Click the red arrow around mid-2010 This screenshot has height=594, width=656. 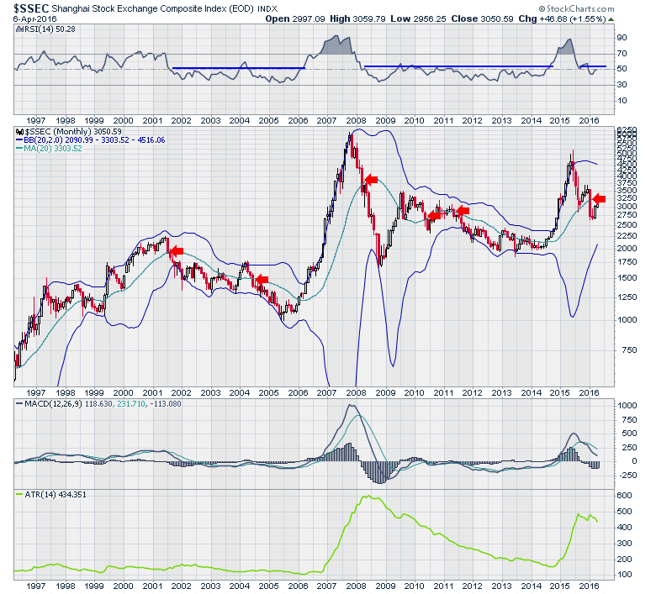pos(433,215)
